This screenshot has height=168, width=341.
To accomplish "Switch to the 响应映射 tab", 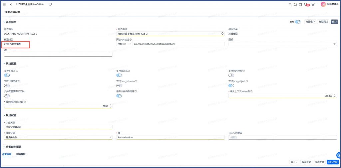I will (21, 154).
